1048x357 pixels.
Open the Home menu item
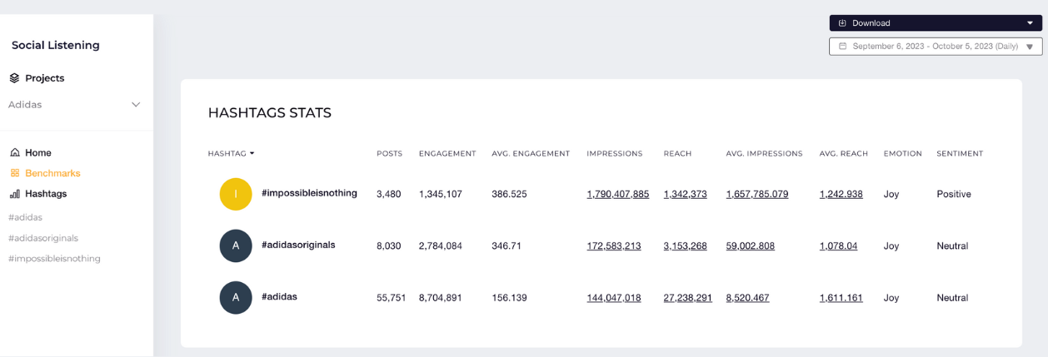pos(38,153)
